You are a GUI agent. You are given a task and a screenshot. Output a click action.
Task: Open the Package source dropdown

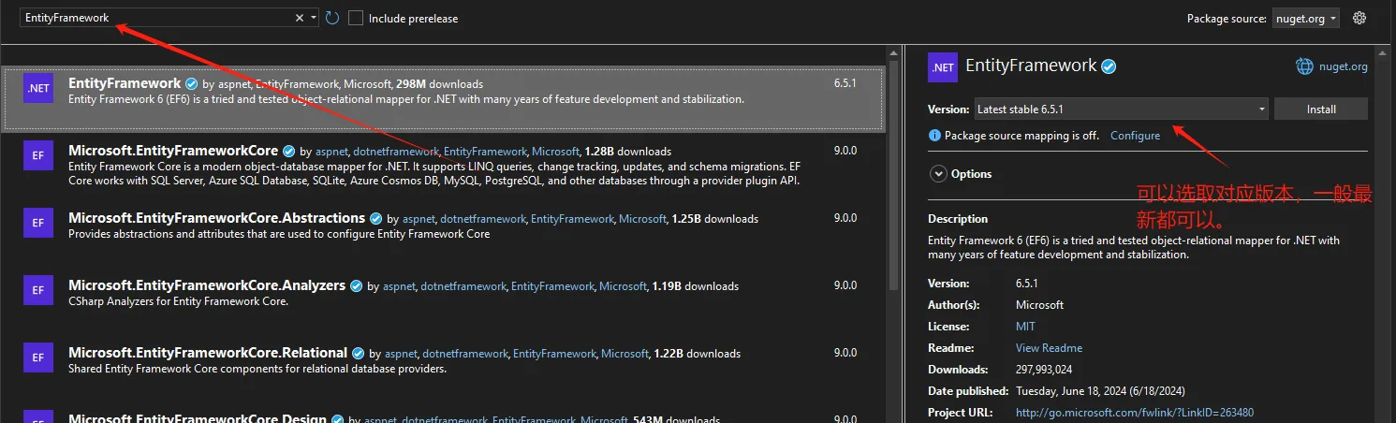pos(1306,18)
